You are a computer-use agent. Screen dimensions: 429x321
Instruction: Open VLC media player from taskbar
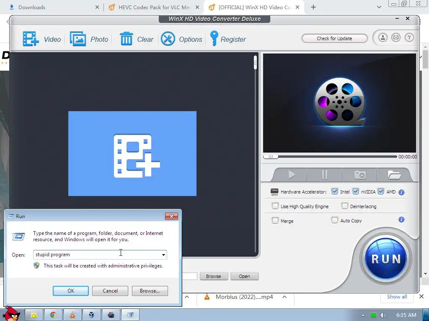click(72, 315)
